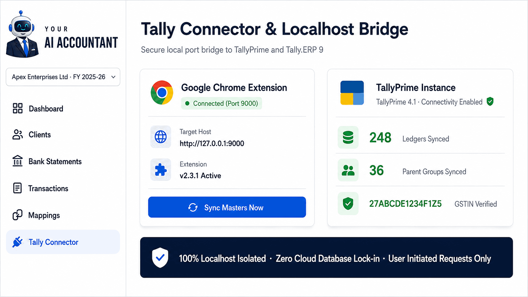
Task: Click the people icon for Parent Groups Synced
Action: (x=348, y=170)
